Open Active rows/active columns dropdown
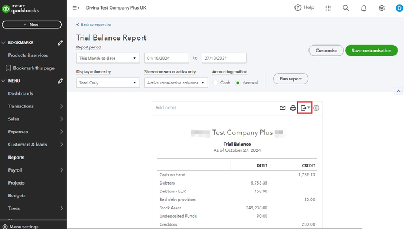404x229 pixels. (175, 83)
